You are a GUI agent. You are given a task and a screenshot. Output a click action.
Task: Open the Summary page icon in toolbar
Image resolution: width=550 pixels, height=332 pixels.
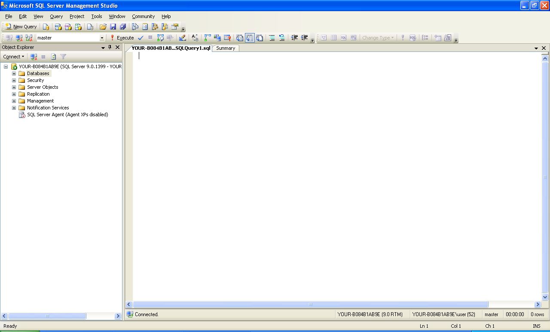(145, 27)
